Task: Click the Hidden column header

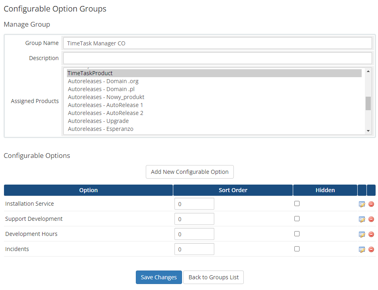Action: pos(325,190)
